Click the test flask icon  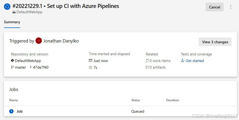tap(183, 61)
